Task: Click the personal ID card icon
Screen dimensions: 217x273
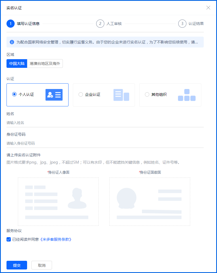Action: click(x=54, y=95)
